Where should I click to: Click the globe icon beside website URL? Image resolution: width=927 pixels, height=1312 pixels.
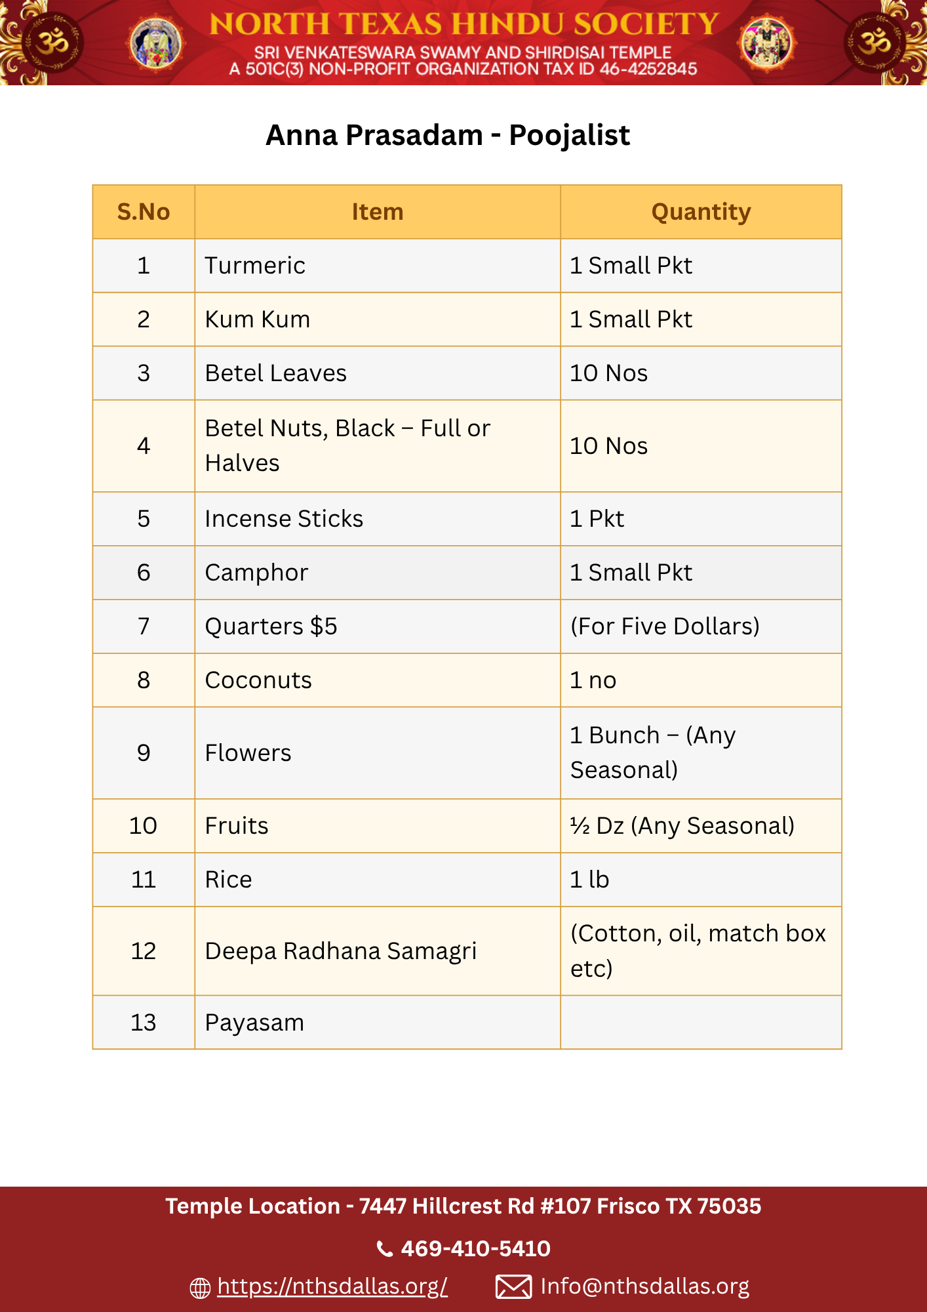tap(200, 1288)
